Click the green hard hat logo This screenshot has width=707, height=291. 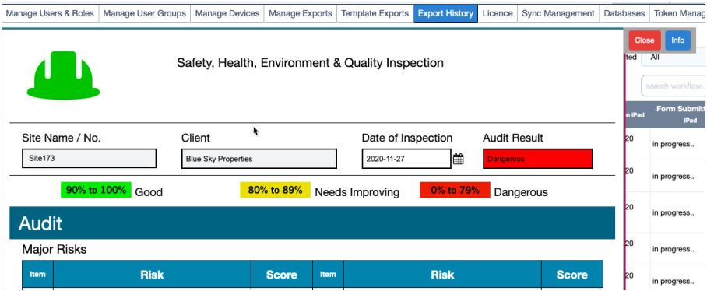tap(63, 75)
